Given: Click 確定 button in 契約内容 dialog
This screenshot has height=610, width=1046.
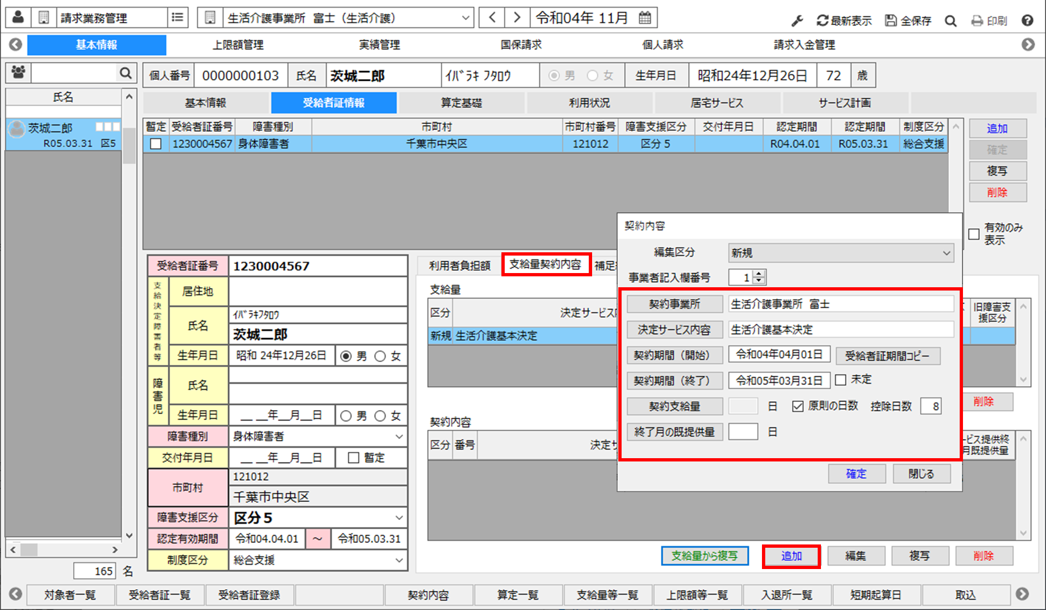Looking at the screenshot, I should pos(856,474).
